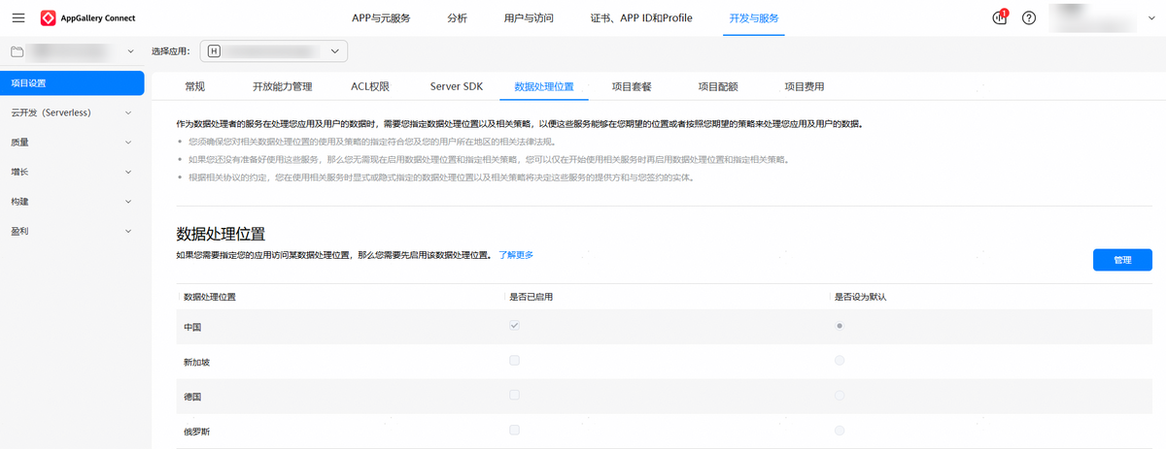Viewport: 1166px width, 449px height.
Task: Open the 用户与访问 top menu
Action: tap(529, 18)
